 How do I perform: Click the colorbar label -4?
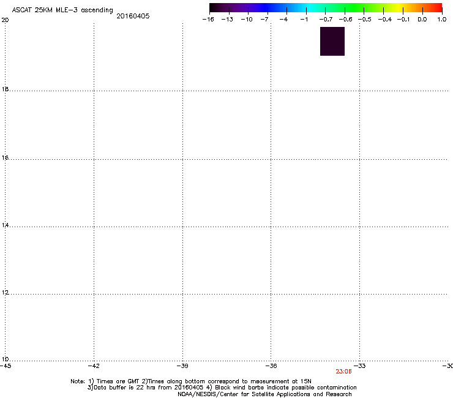tap(283, 20)
